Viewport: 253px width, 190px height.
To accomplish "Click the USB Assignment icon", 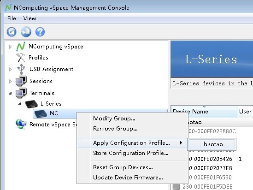I will coord(21,69).
